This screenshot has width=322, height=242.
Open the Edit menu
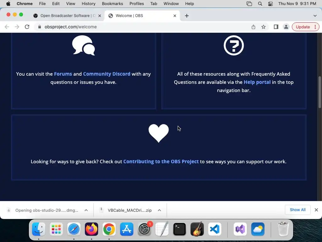click(x=56, y=4)
